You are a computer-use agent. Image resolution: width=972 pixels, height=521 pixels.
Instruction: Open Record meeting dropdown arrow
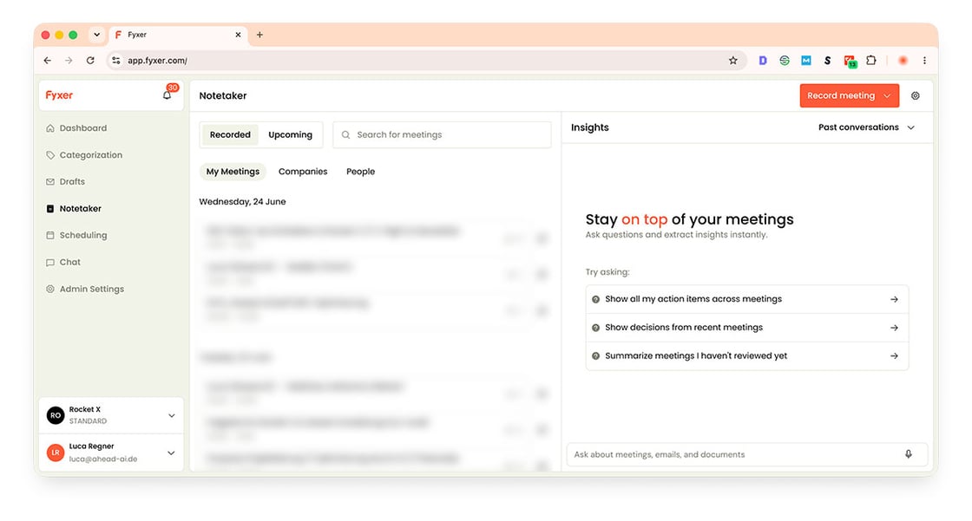point(887,95)
